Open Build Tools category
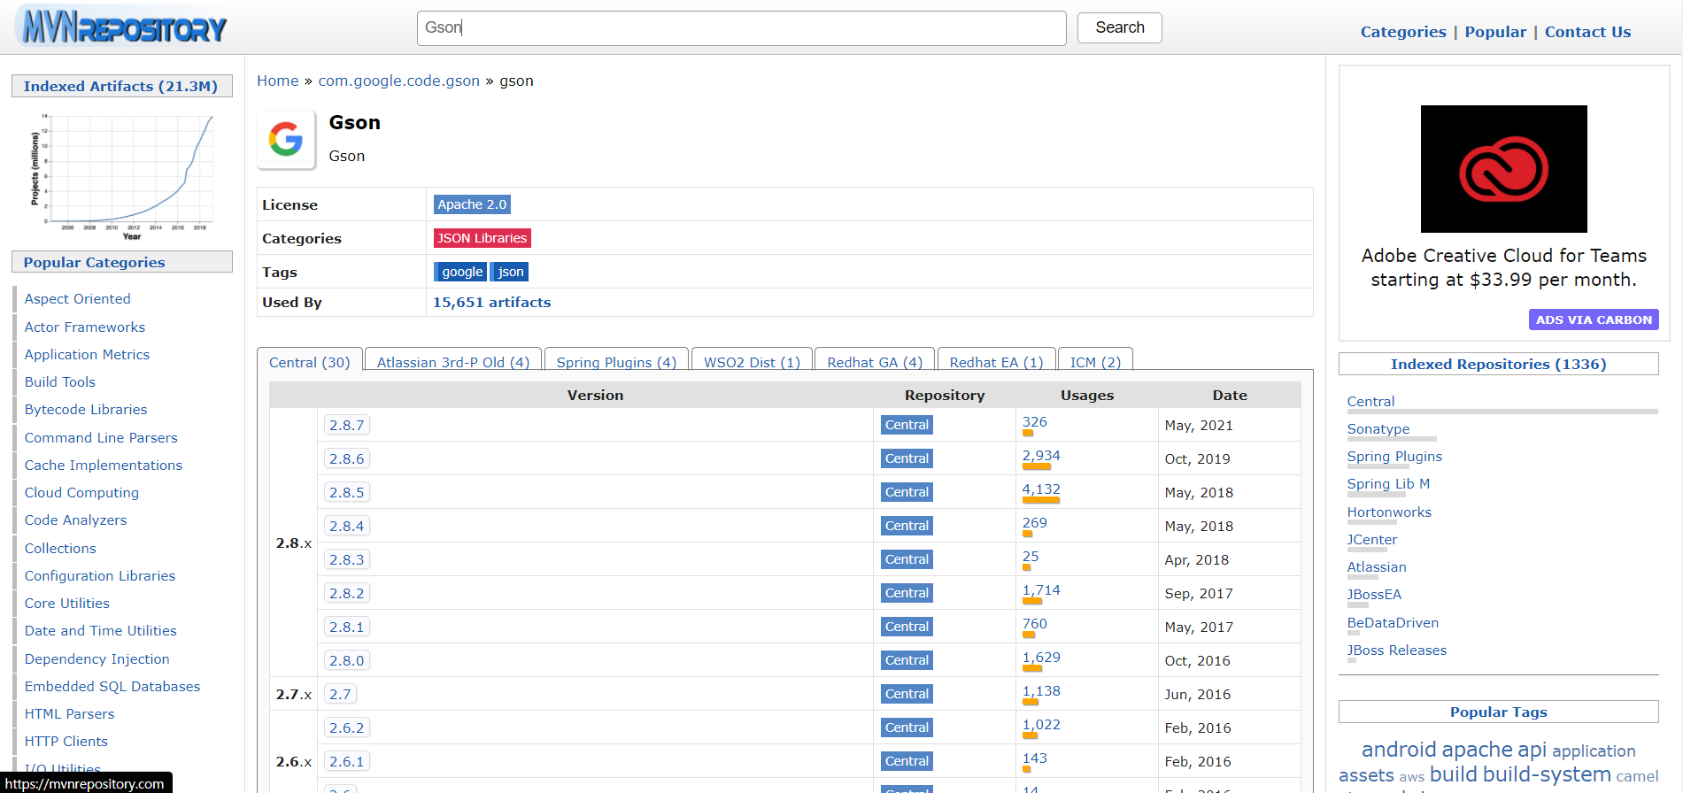Screen dimensions: 1683x793 [x=60, y=381]
